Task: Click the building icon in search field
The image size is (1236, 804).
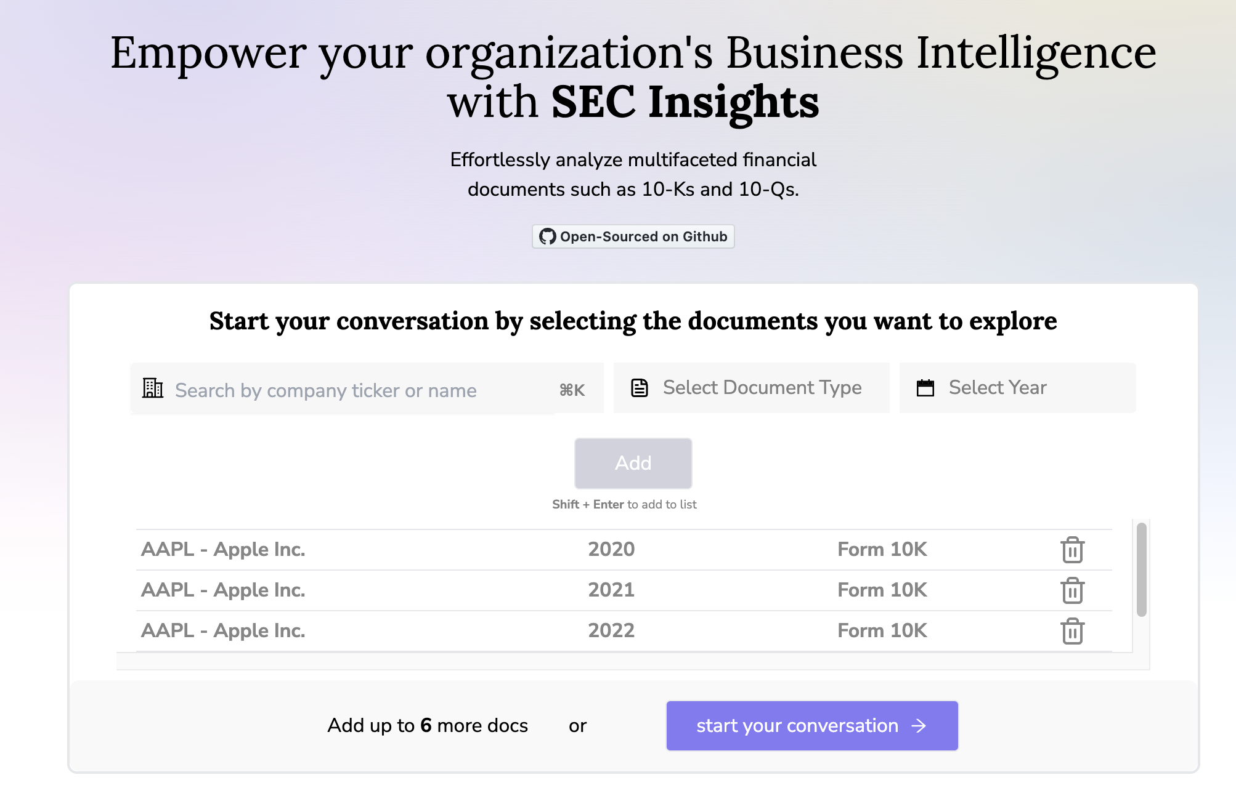Action: click(153, 388)
